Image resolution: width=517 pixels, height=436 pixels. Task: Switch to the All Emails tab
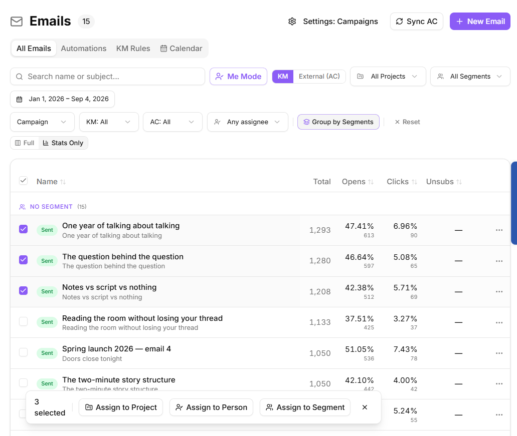[x=34, y=49]
